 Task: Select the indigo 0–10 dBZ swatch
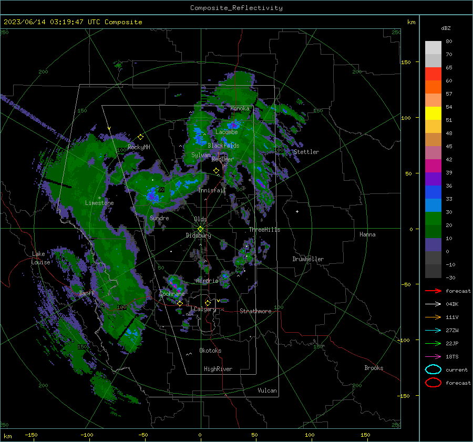tap(433, 245)
